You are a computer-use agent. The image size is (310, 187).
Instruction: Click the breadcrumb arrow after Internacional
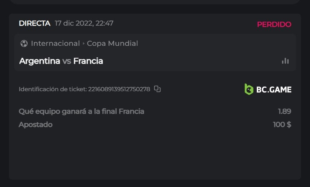pyautogui.click(x=83, y=43)
